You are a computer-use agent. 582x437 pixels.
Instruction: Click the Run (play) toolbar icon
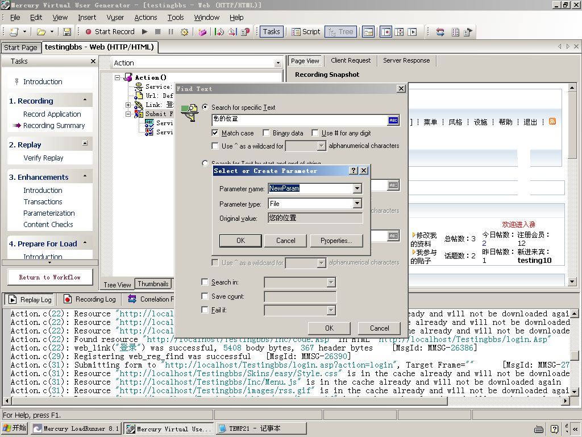point(145,32)
